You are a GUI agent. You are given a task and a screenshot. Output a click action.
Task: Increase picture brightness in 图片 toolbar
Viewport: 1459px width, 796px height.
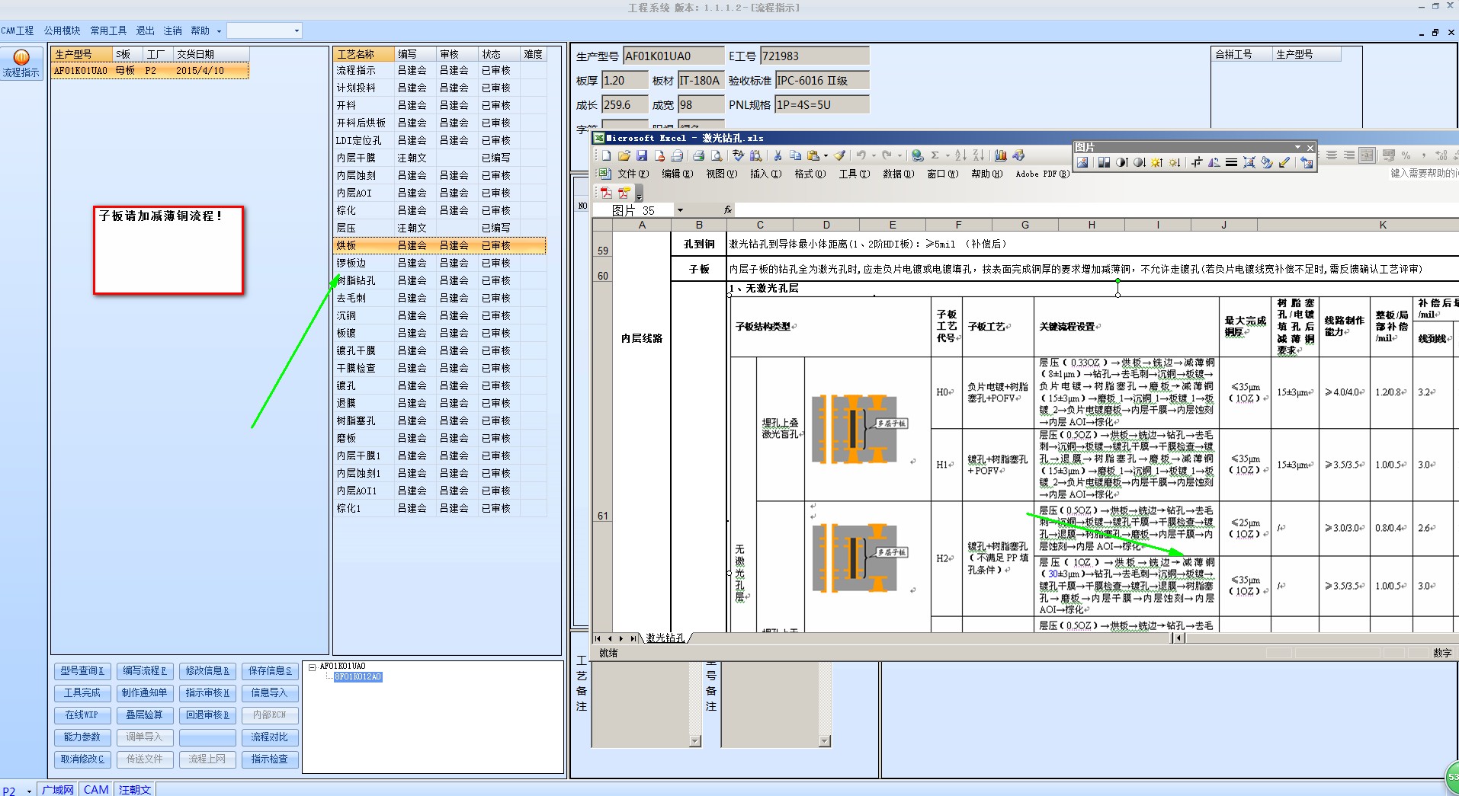(1157, 162)
